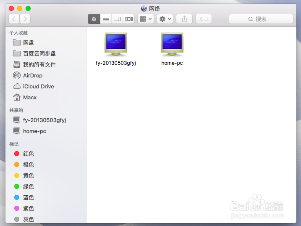The height and width of the screenshot is (226, 301).
Task: Select the 蓝色 blue tag
Action: [46, 197]
